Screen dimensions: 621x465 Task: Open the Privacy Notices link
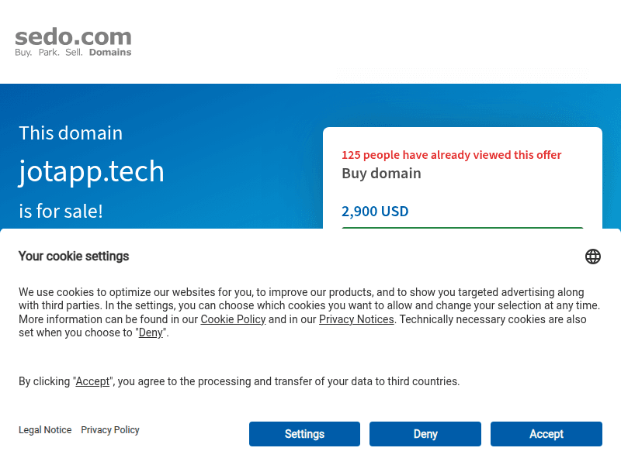pyautogui.click(x=356, y=319)
